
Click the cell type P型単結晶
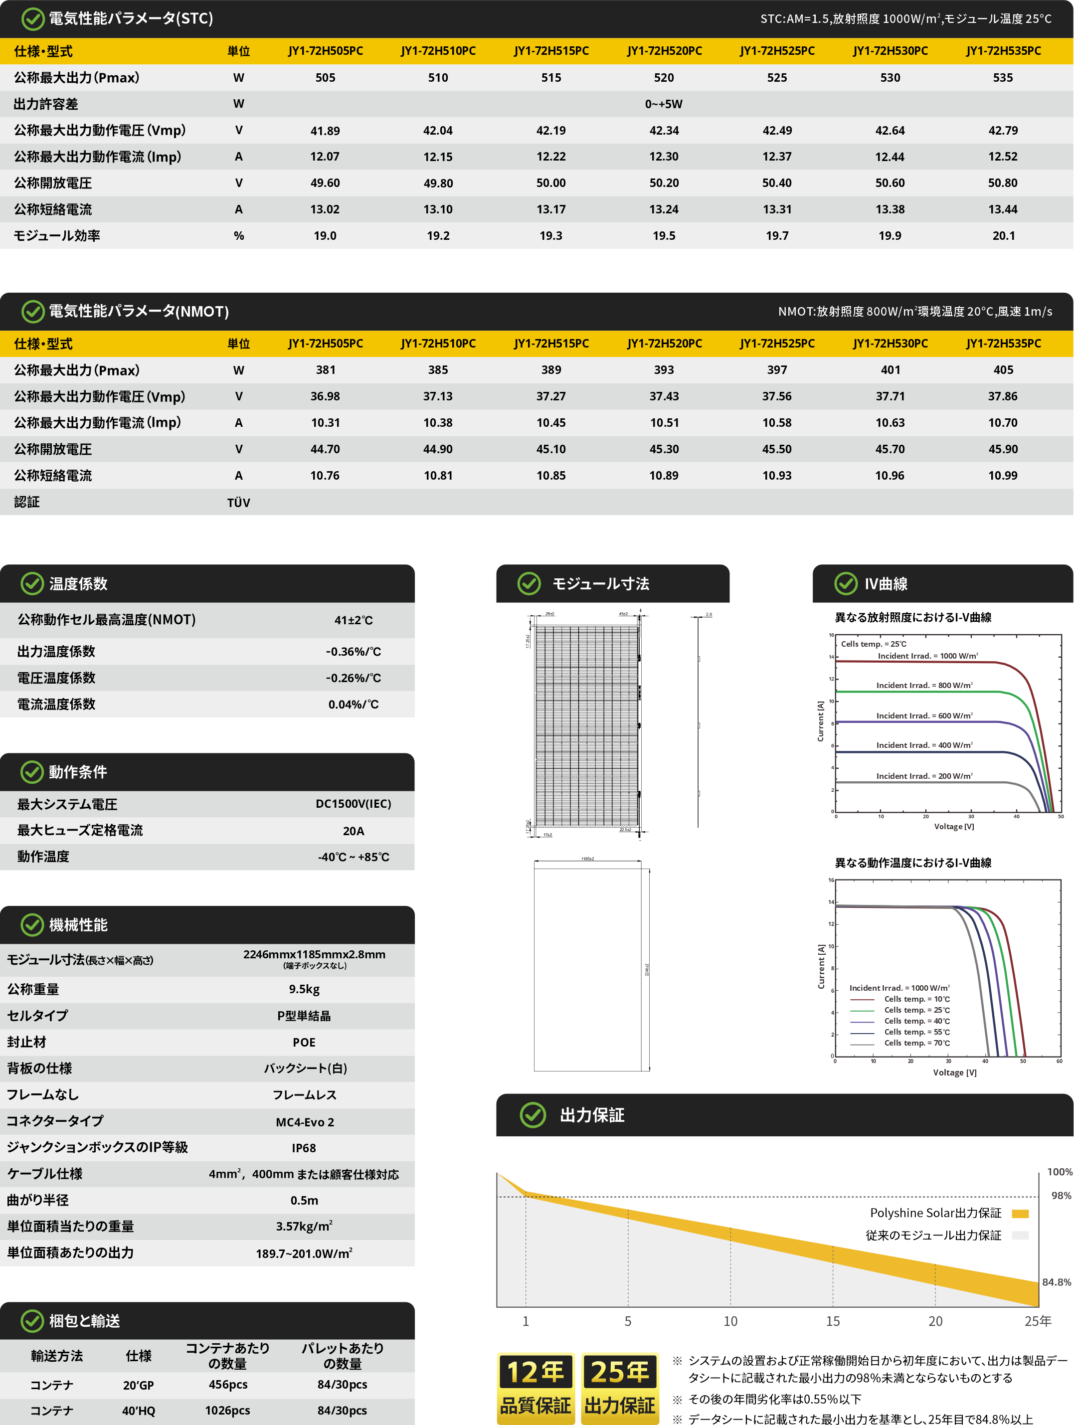click(304, 1016)
